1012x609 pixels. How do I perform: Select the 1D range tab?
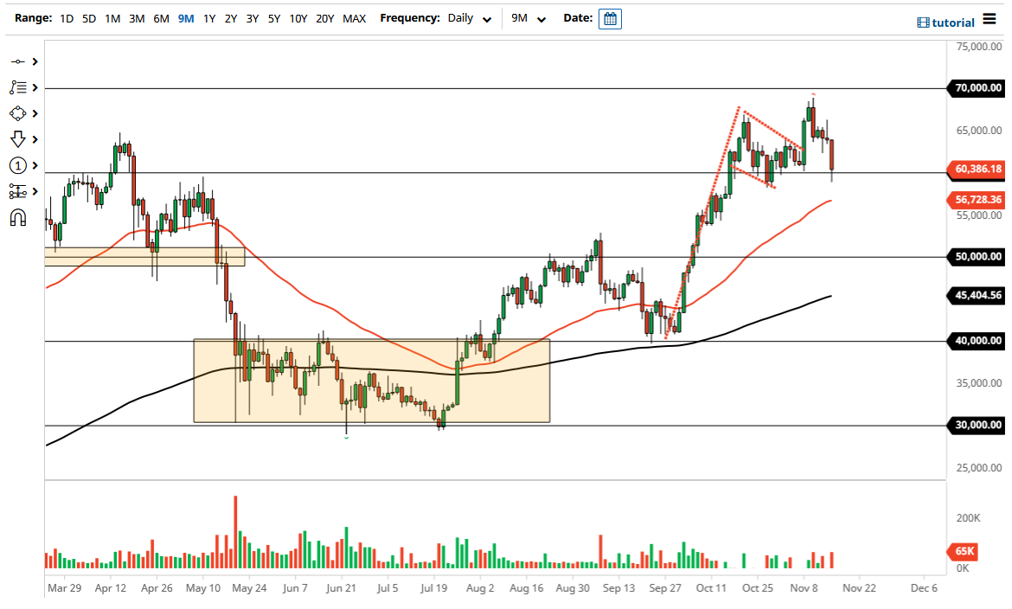coord(66,18)
